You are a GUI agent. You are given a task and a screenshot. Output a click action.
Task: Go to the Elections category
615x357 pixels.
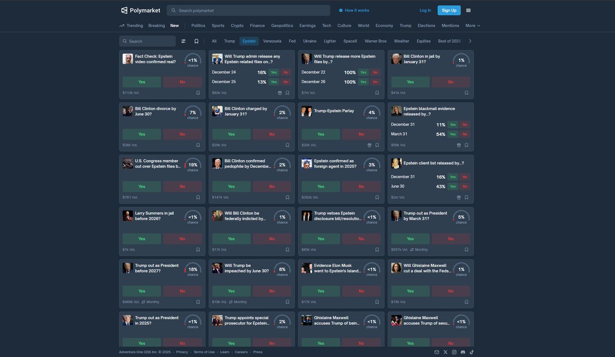[426, 26]
